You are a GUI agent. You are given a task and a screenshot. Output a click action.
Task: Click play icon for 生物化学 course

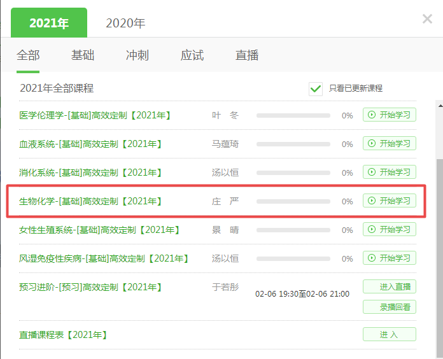pos(372,201)
